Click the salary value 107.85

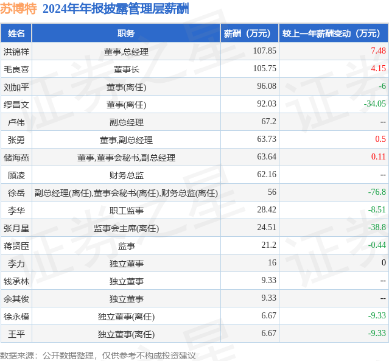point(264,51)
